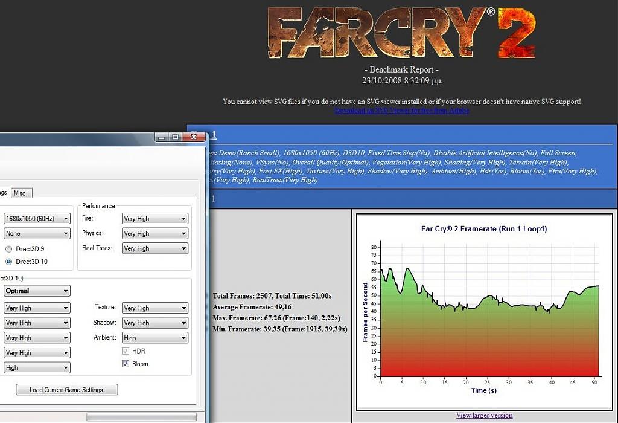Click the "Min. Framerate: 39,35" line
Screen dimensions: 618x423
pos(280,329)
